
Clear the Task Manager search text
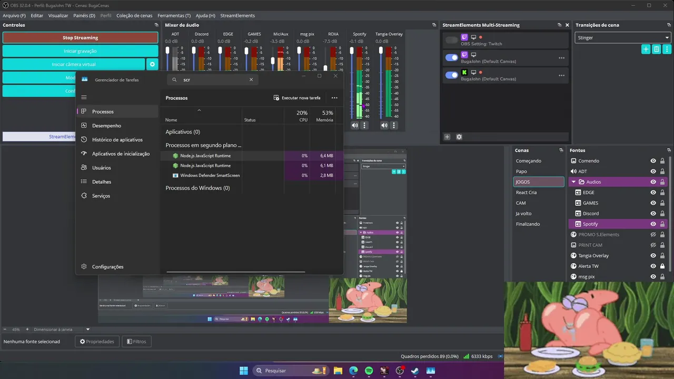[x=251, y=80]
